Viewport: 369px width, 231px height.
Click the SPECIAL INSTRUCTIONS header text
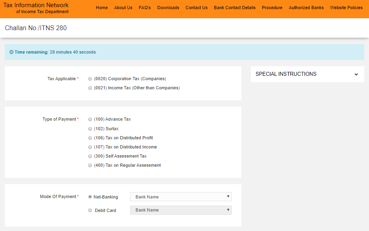coord(286,74)
